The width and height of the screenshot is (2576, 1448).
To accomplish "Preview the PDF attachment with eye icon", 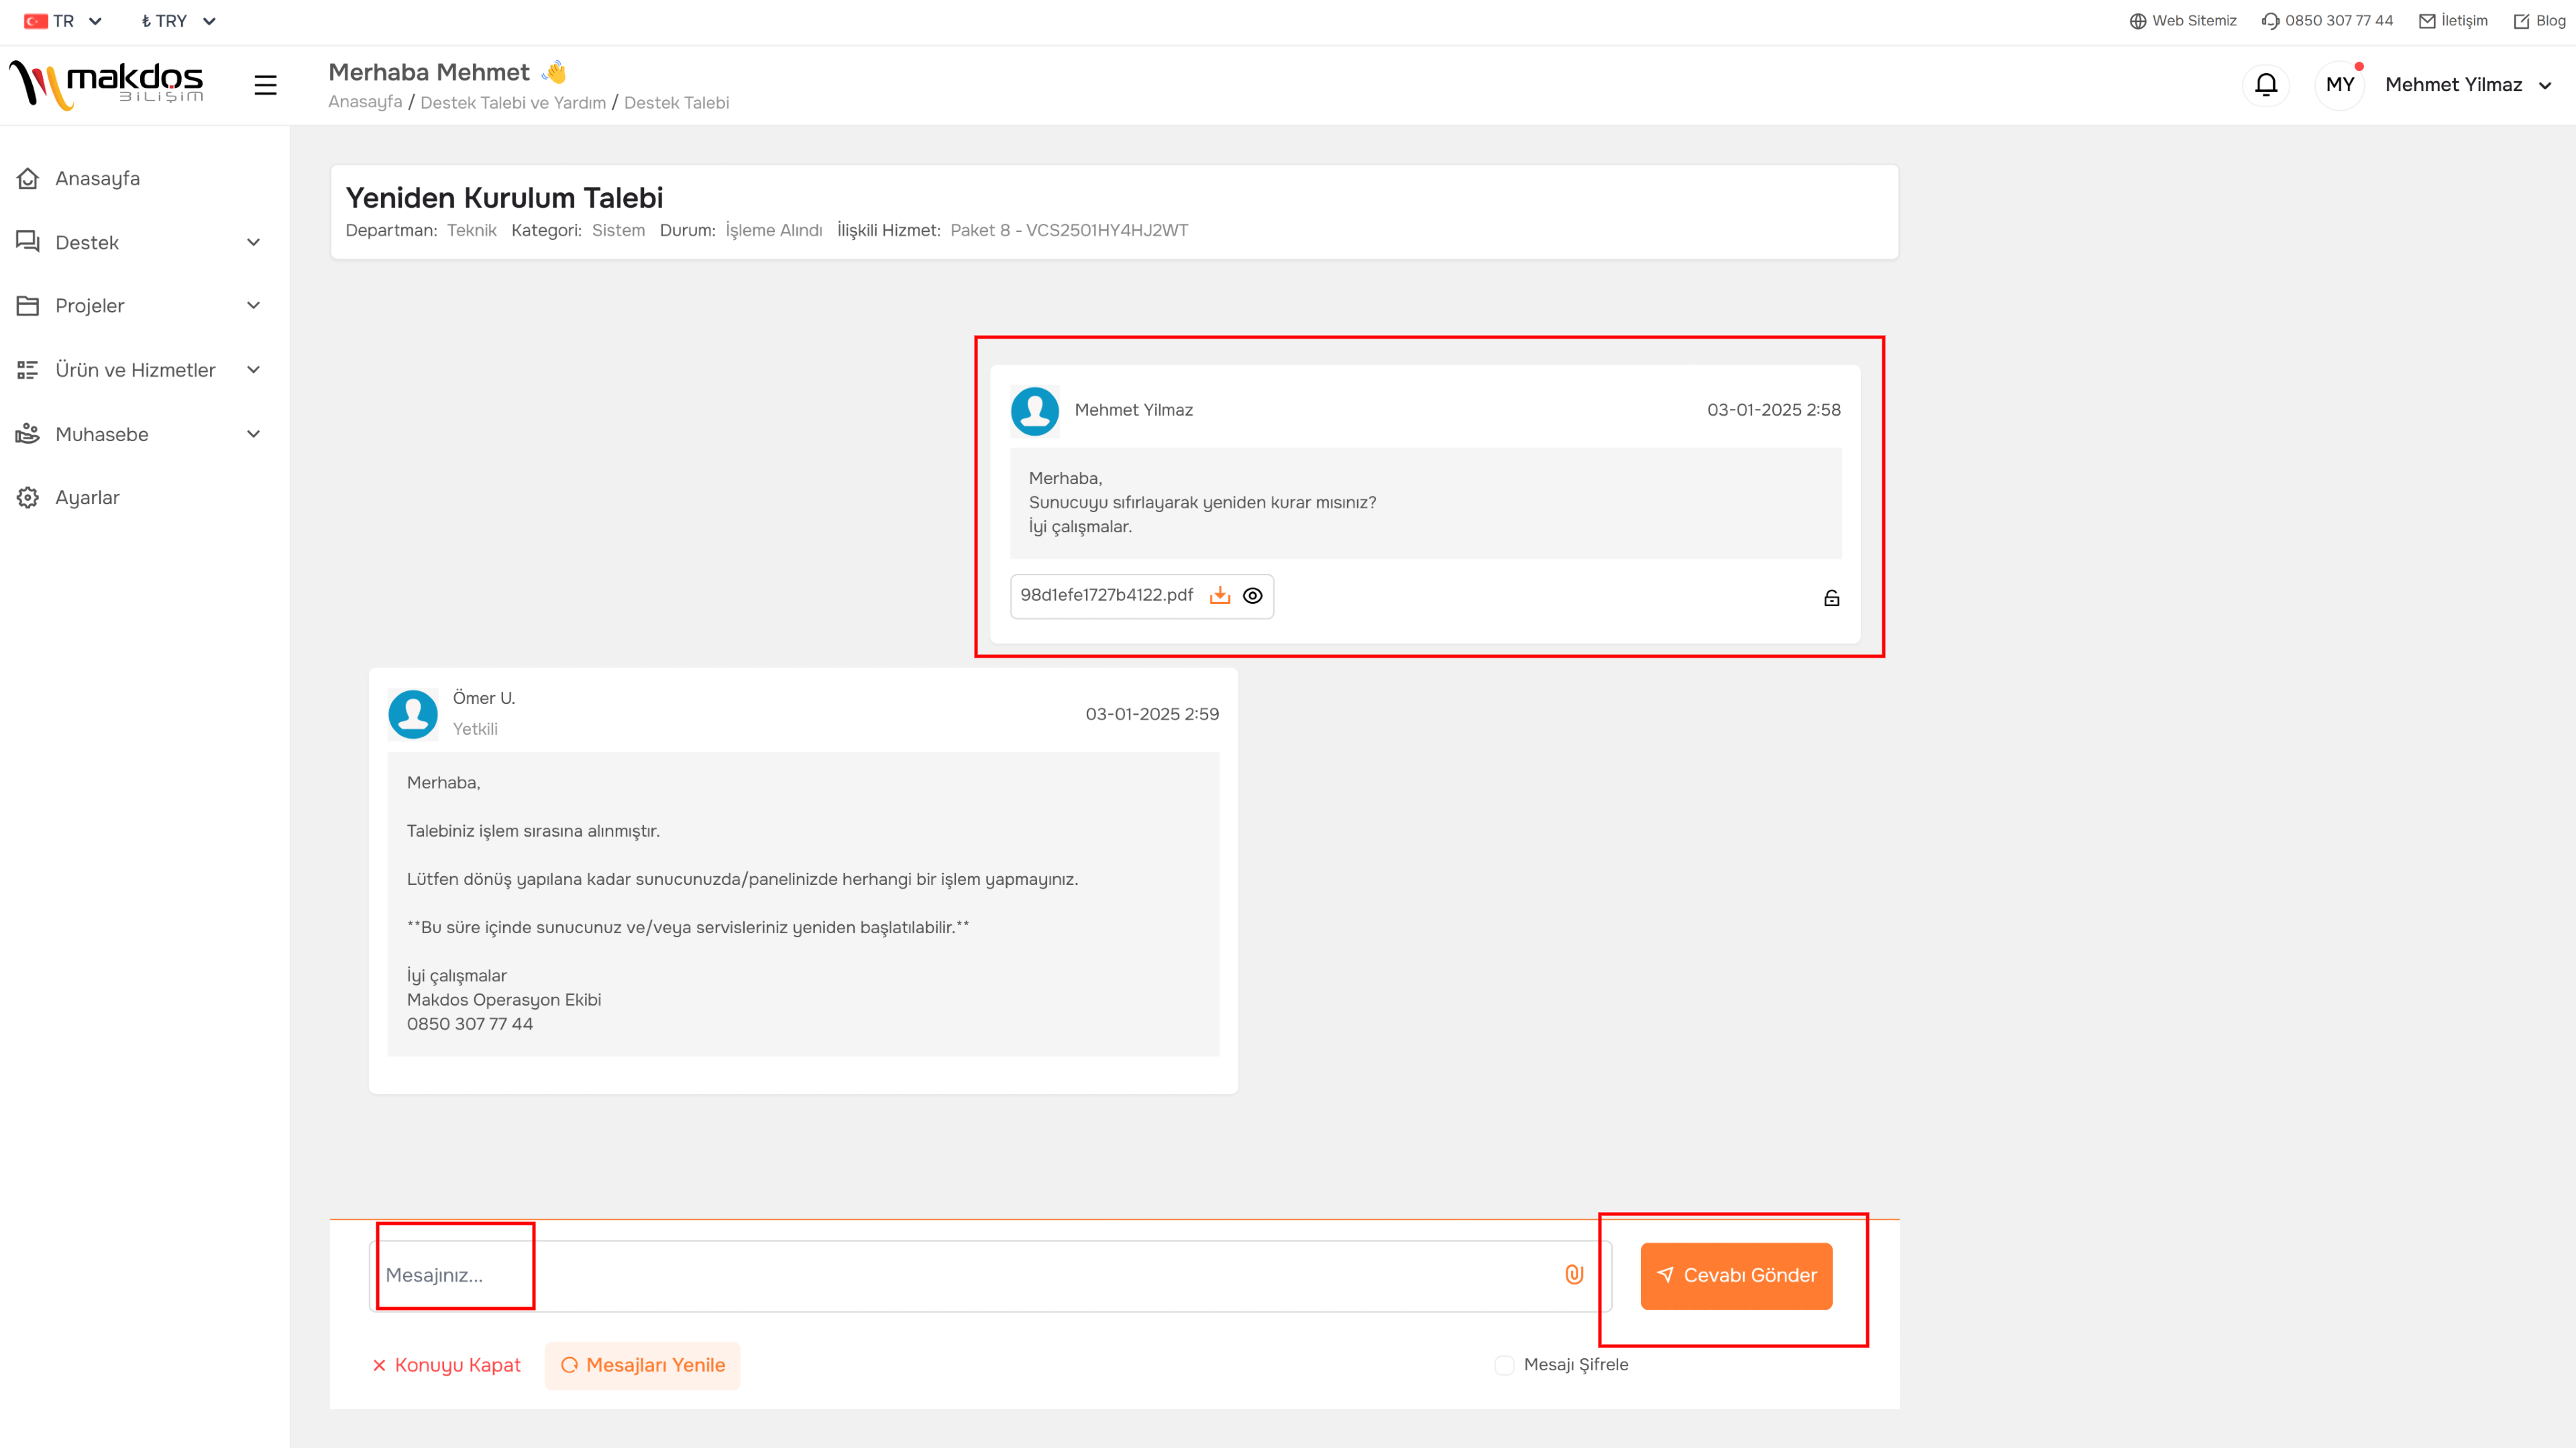I will [1252, 595].
